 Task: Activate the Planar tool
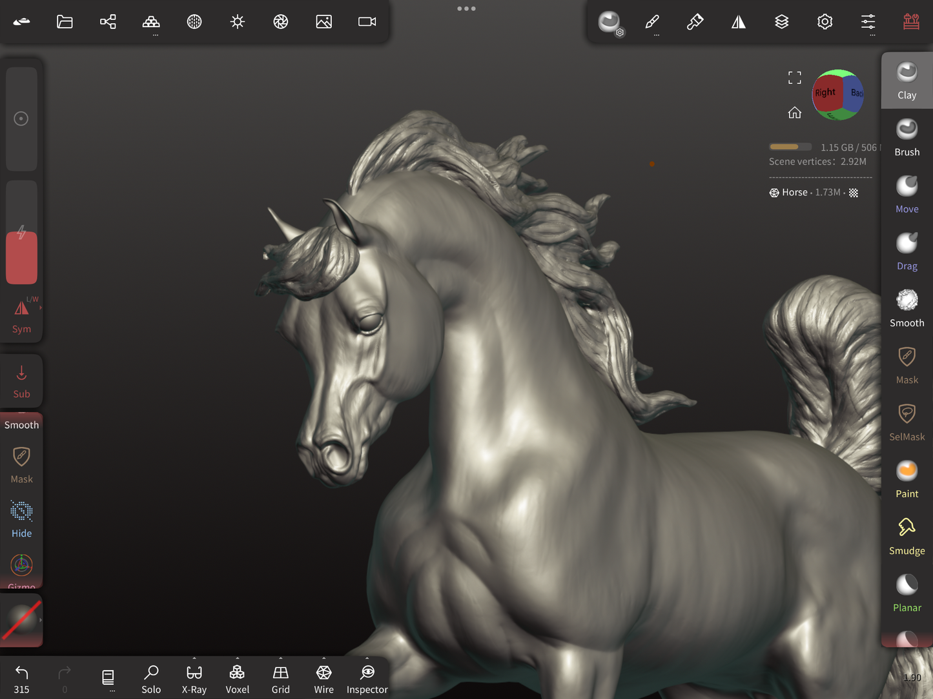(x=907, y=593)
